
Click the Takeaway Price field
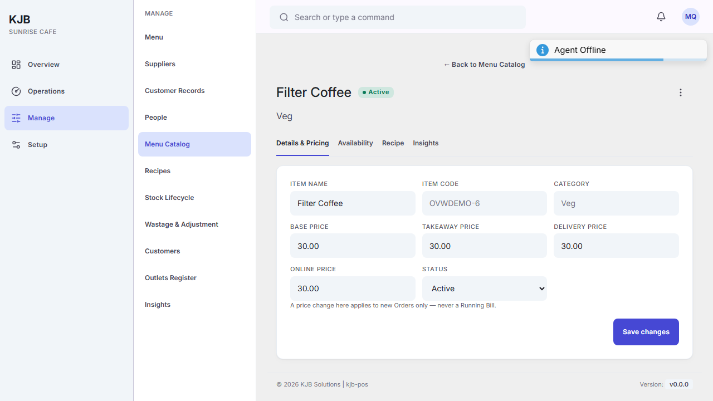tap(485, 246)
